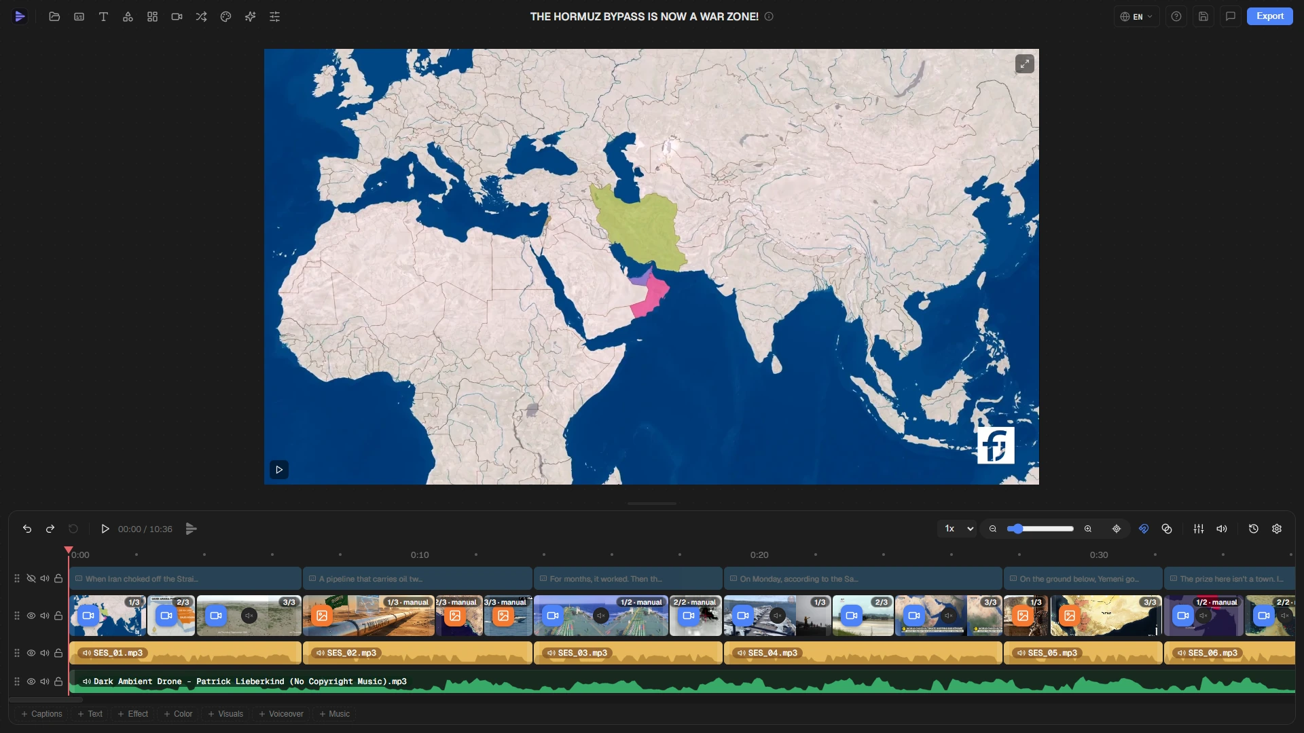The width and height of the screenshot is (1304, 733).
Task: Add a Text track
Action: (x=90, y=714)
